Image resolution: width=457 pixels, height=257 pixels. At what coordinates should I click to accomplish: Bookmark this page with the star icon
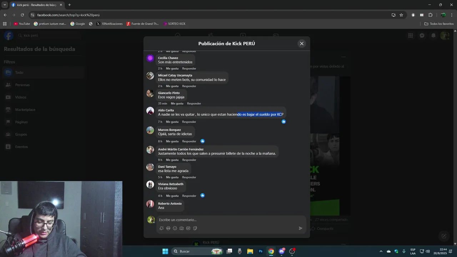(x=401, y=15)
